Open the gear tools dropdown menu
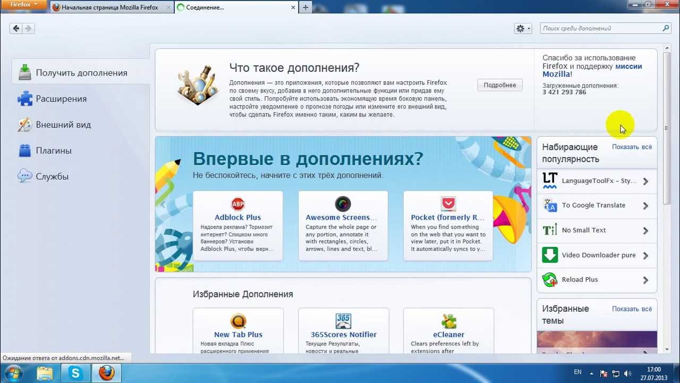The width and height of the screenshot is (680, 383). (x=523, y=28)
